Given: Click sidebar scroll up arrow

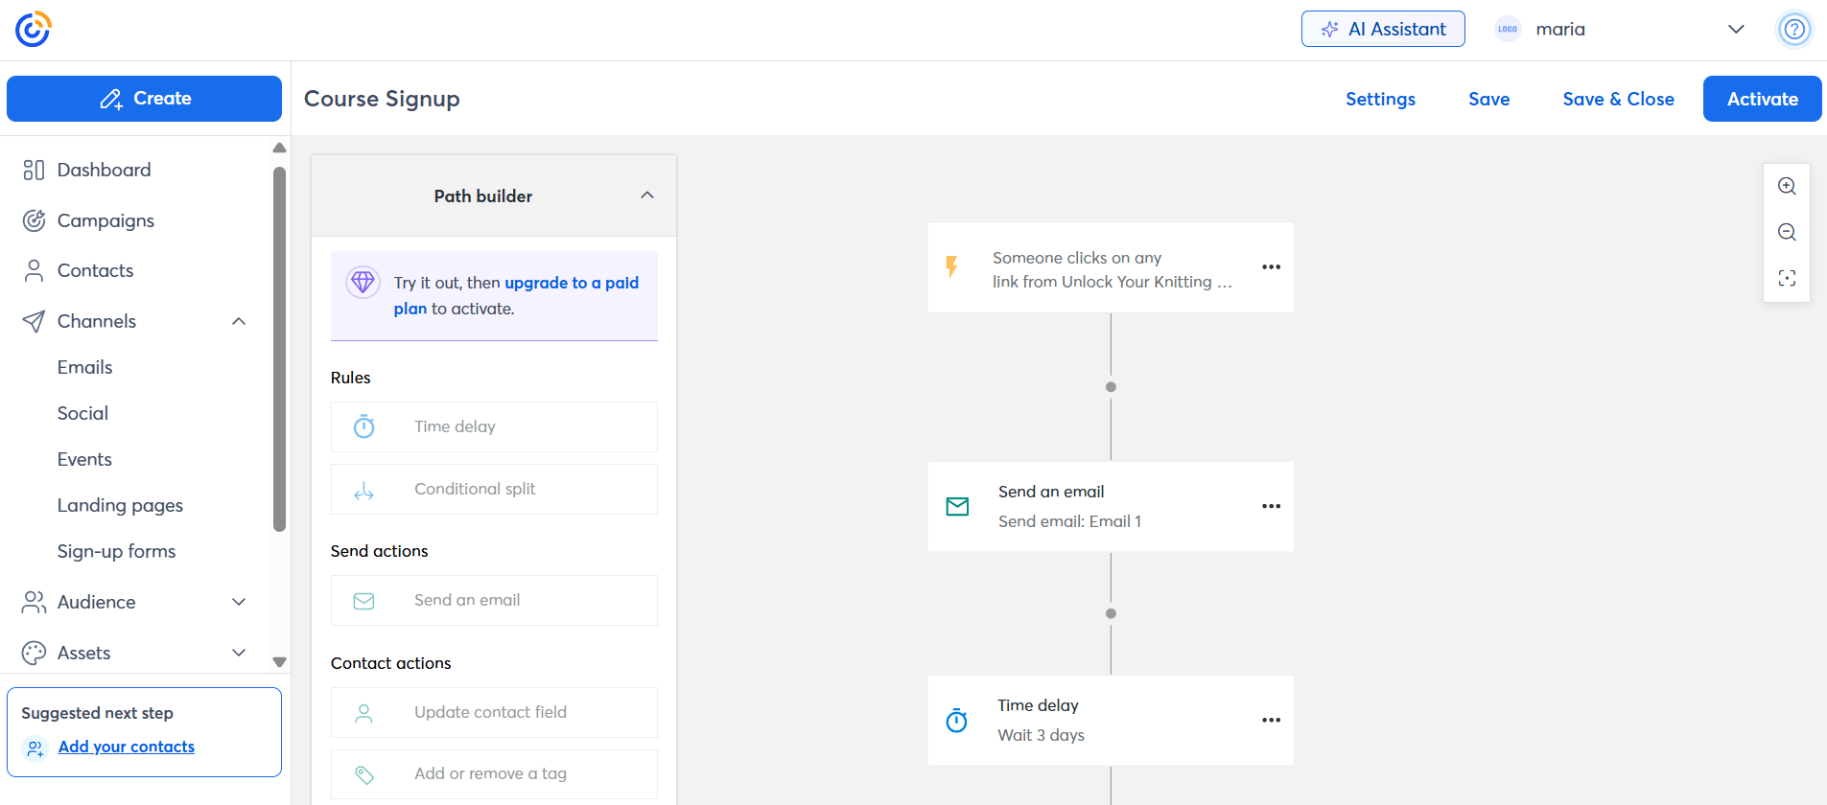Looking at the screenshot, I should click(279, 148).
